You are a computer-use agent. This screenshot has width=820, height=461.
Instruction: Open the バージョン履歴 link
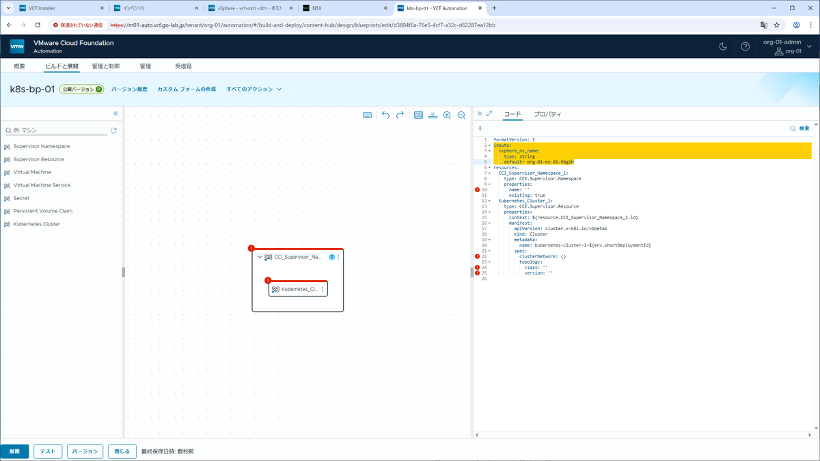pos(129,89)
